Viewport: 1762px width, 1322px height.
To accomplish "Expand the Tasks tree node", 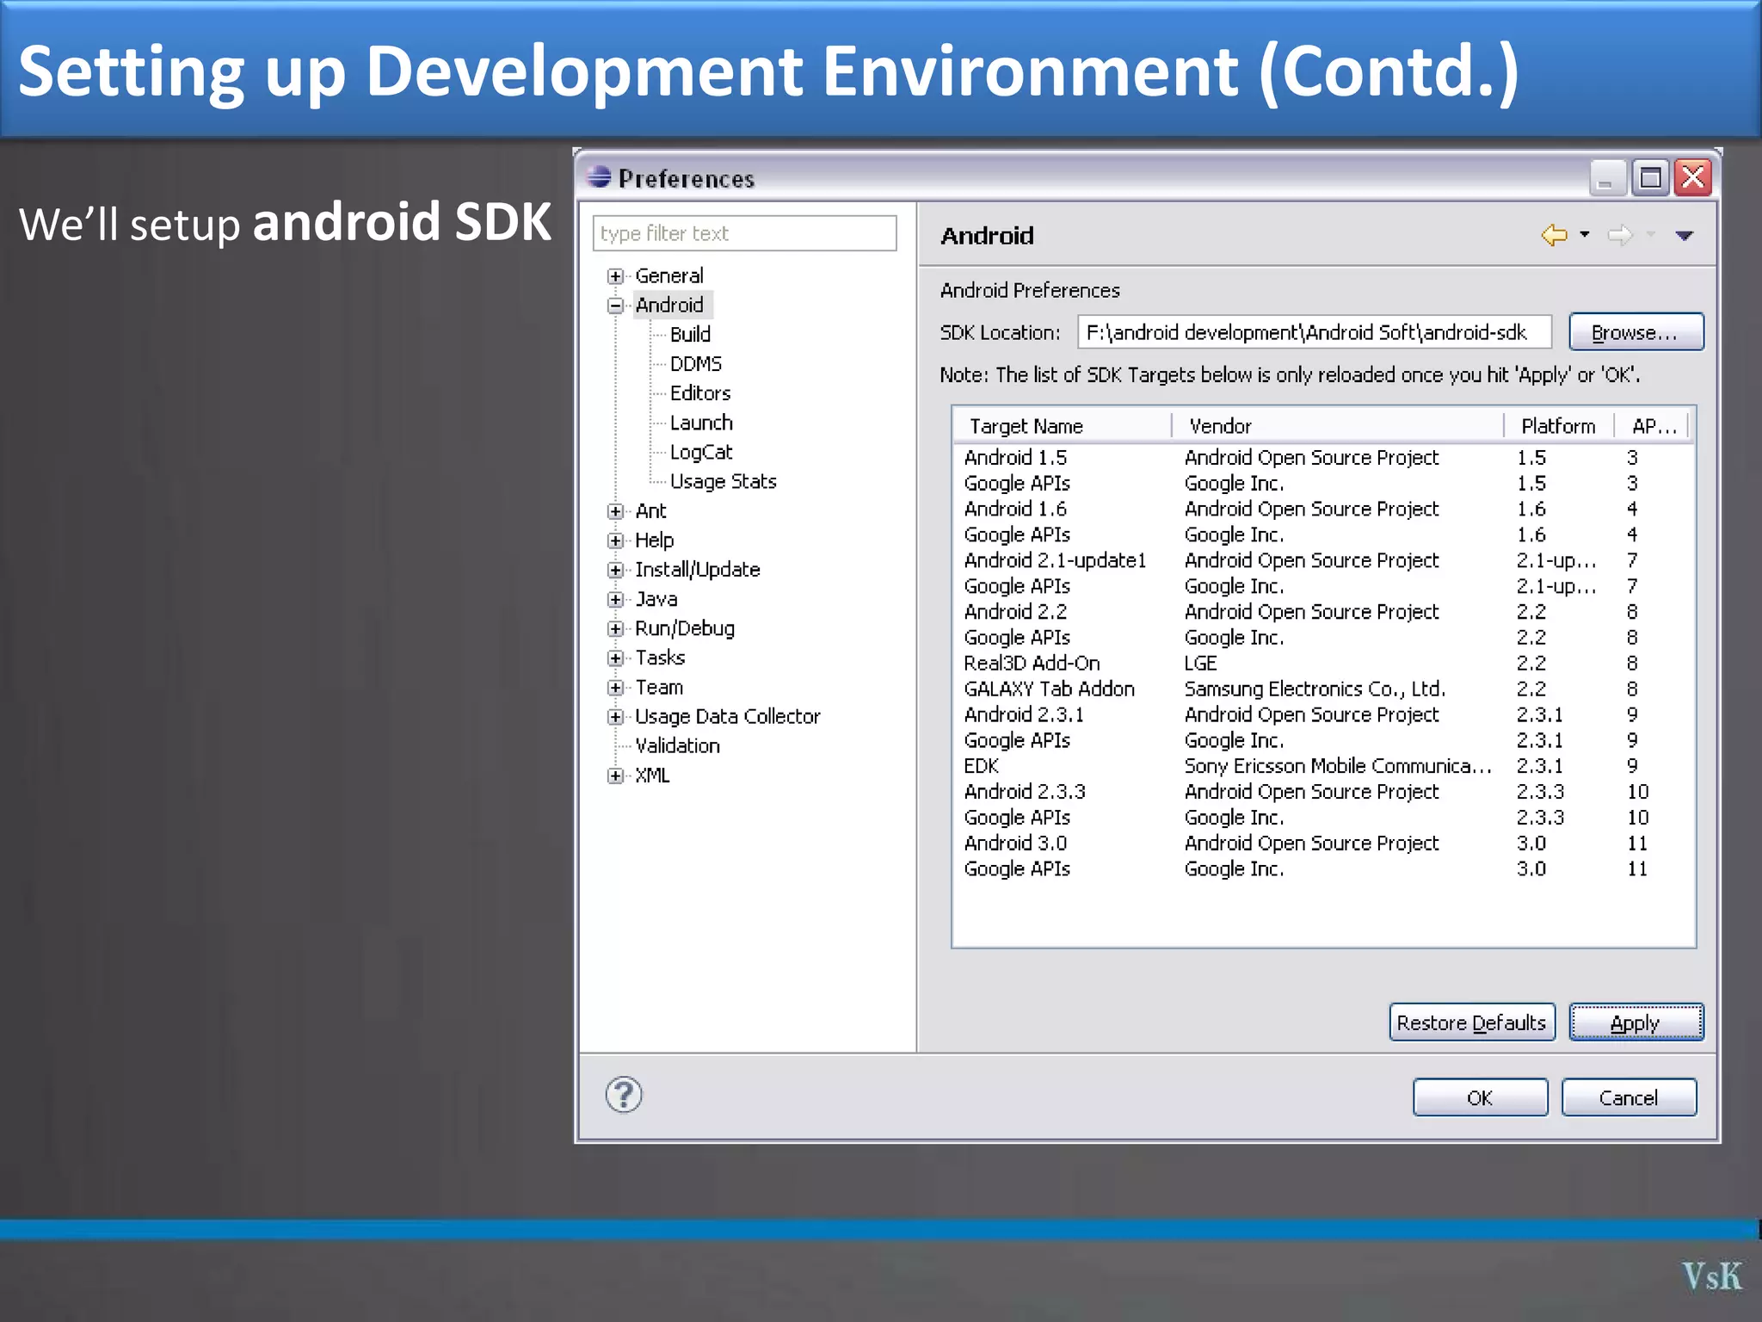I will [x=615, y=658].
